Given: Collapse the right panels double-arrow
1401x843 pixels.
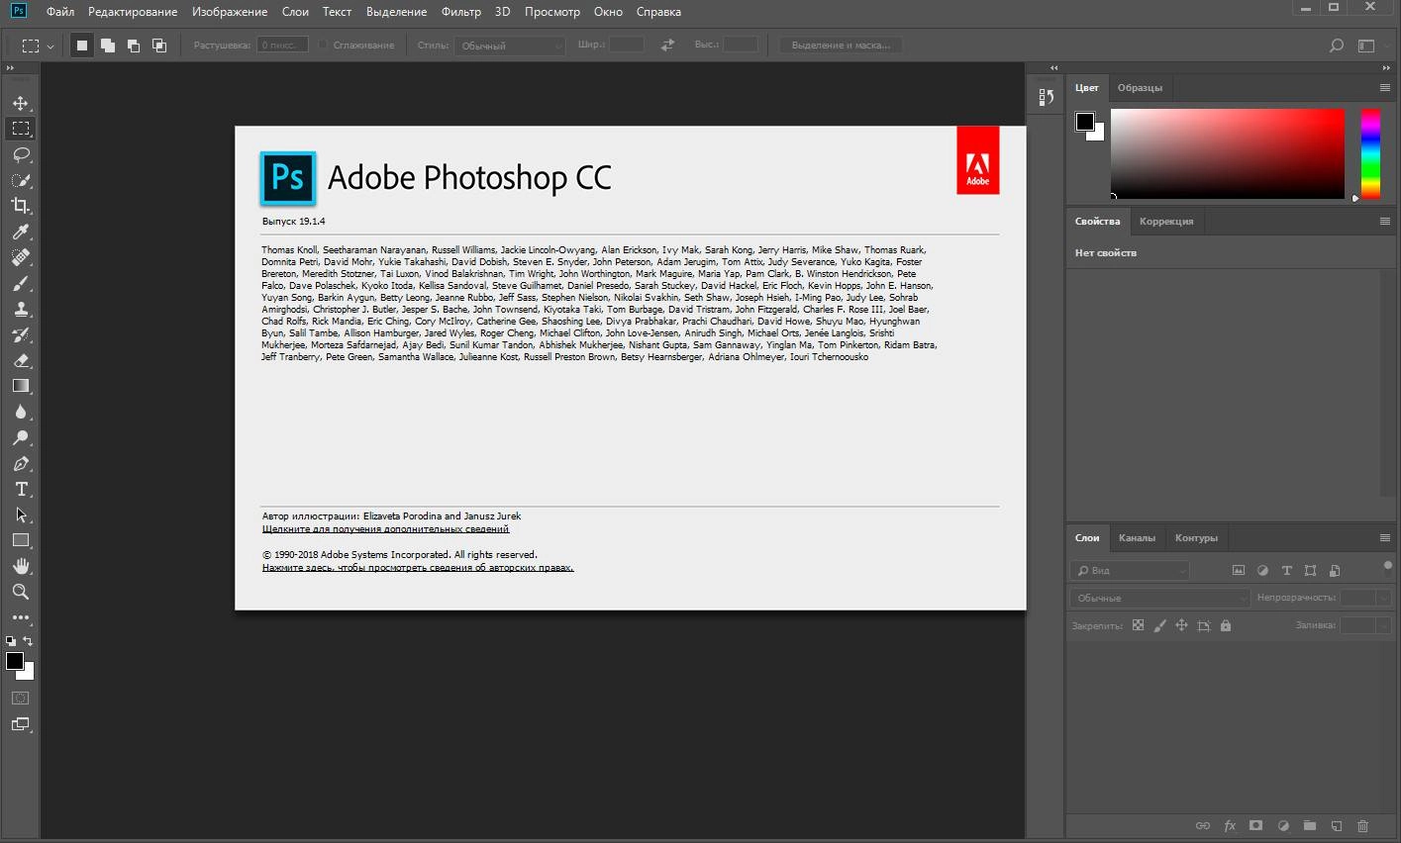Looking at the screenshot, I should [x=1386, y=68].
